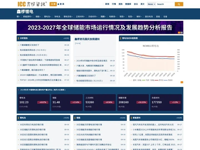Image resolution: width=200 pixels, height=150 pixels.
Task: Open 30日动力型聚合物锂电池价格行情
Action: point(34,139)
